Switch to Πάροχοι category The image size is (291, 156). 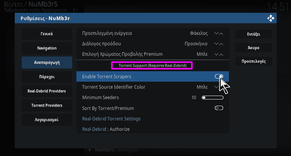pos(47,77)
